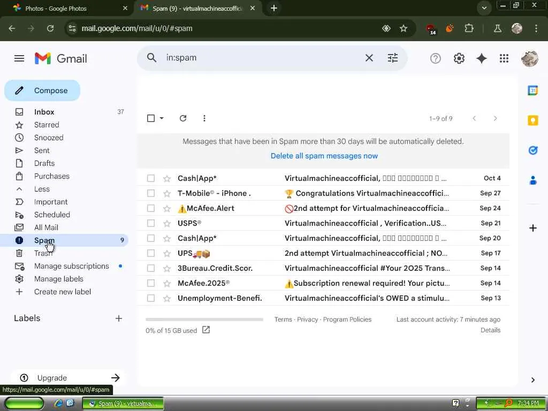Screen dimensions: 548x411
Task: Open Gmail Support help icon
Action: coord(435,58)
